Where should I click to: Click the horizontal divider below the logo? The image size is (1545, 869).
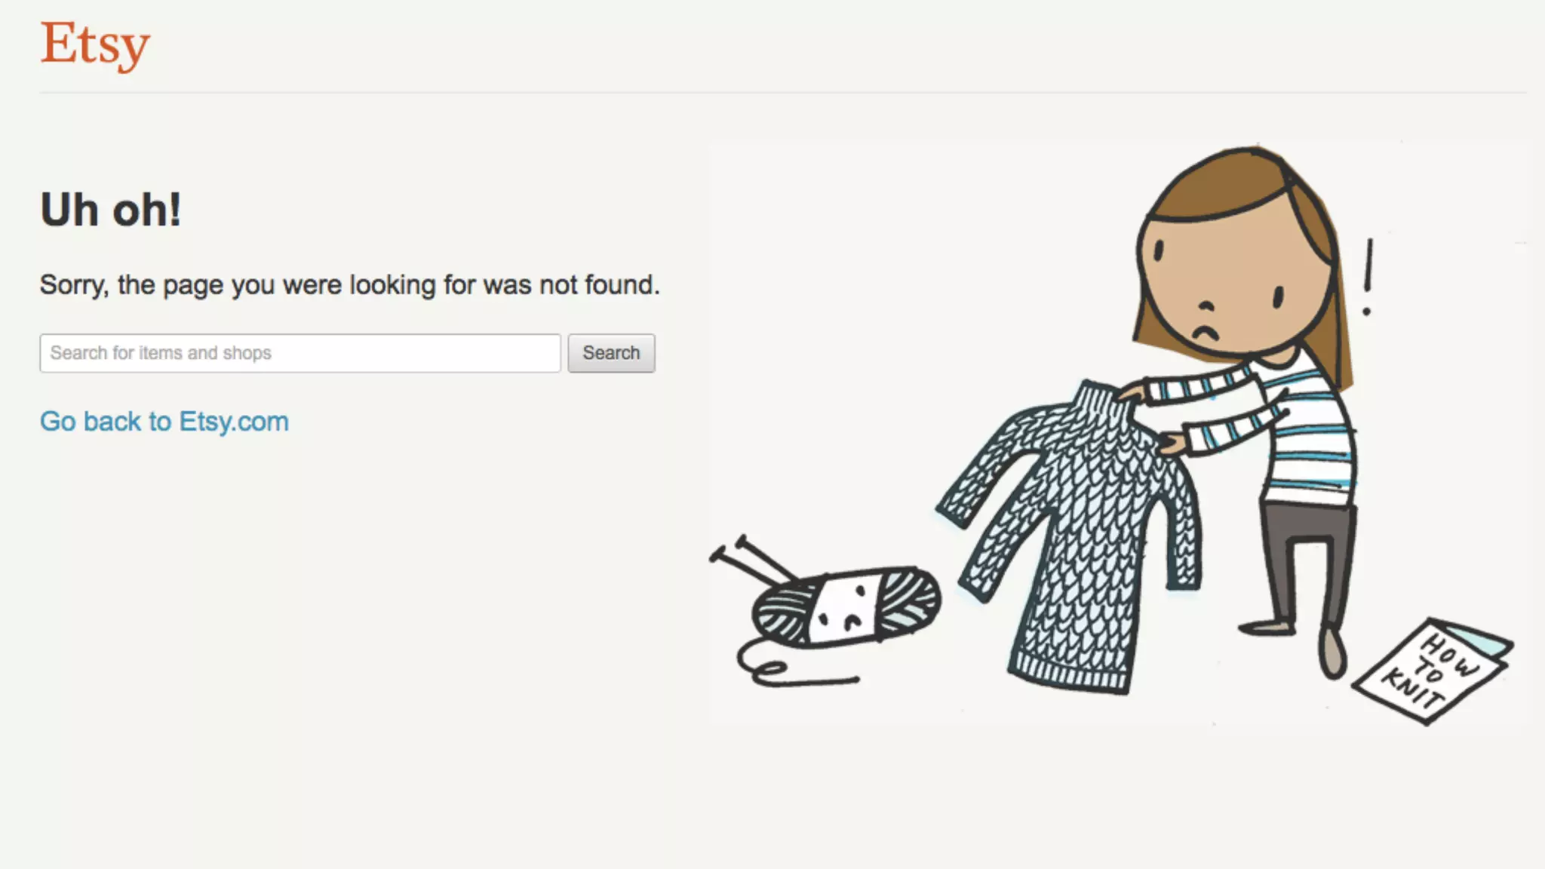783,93
